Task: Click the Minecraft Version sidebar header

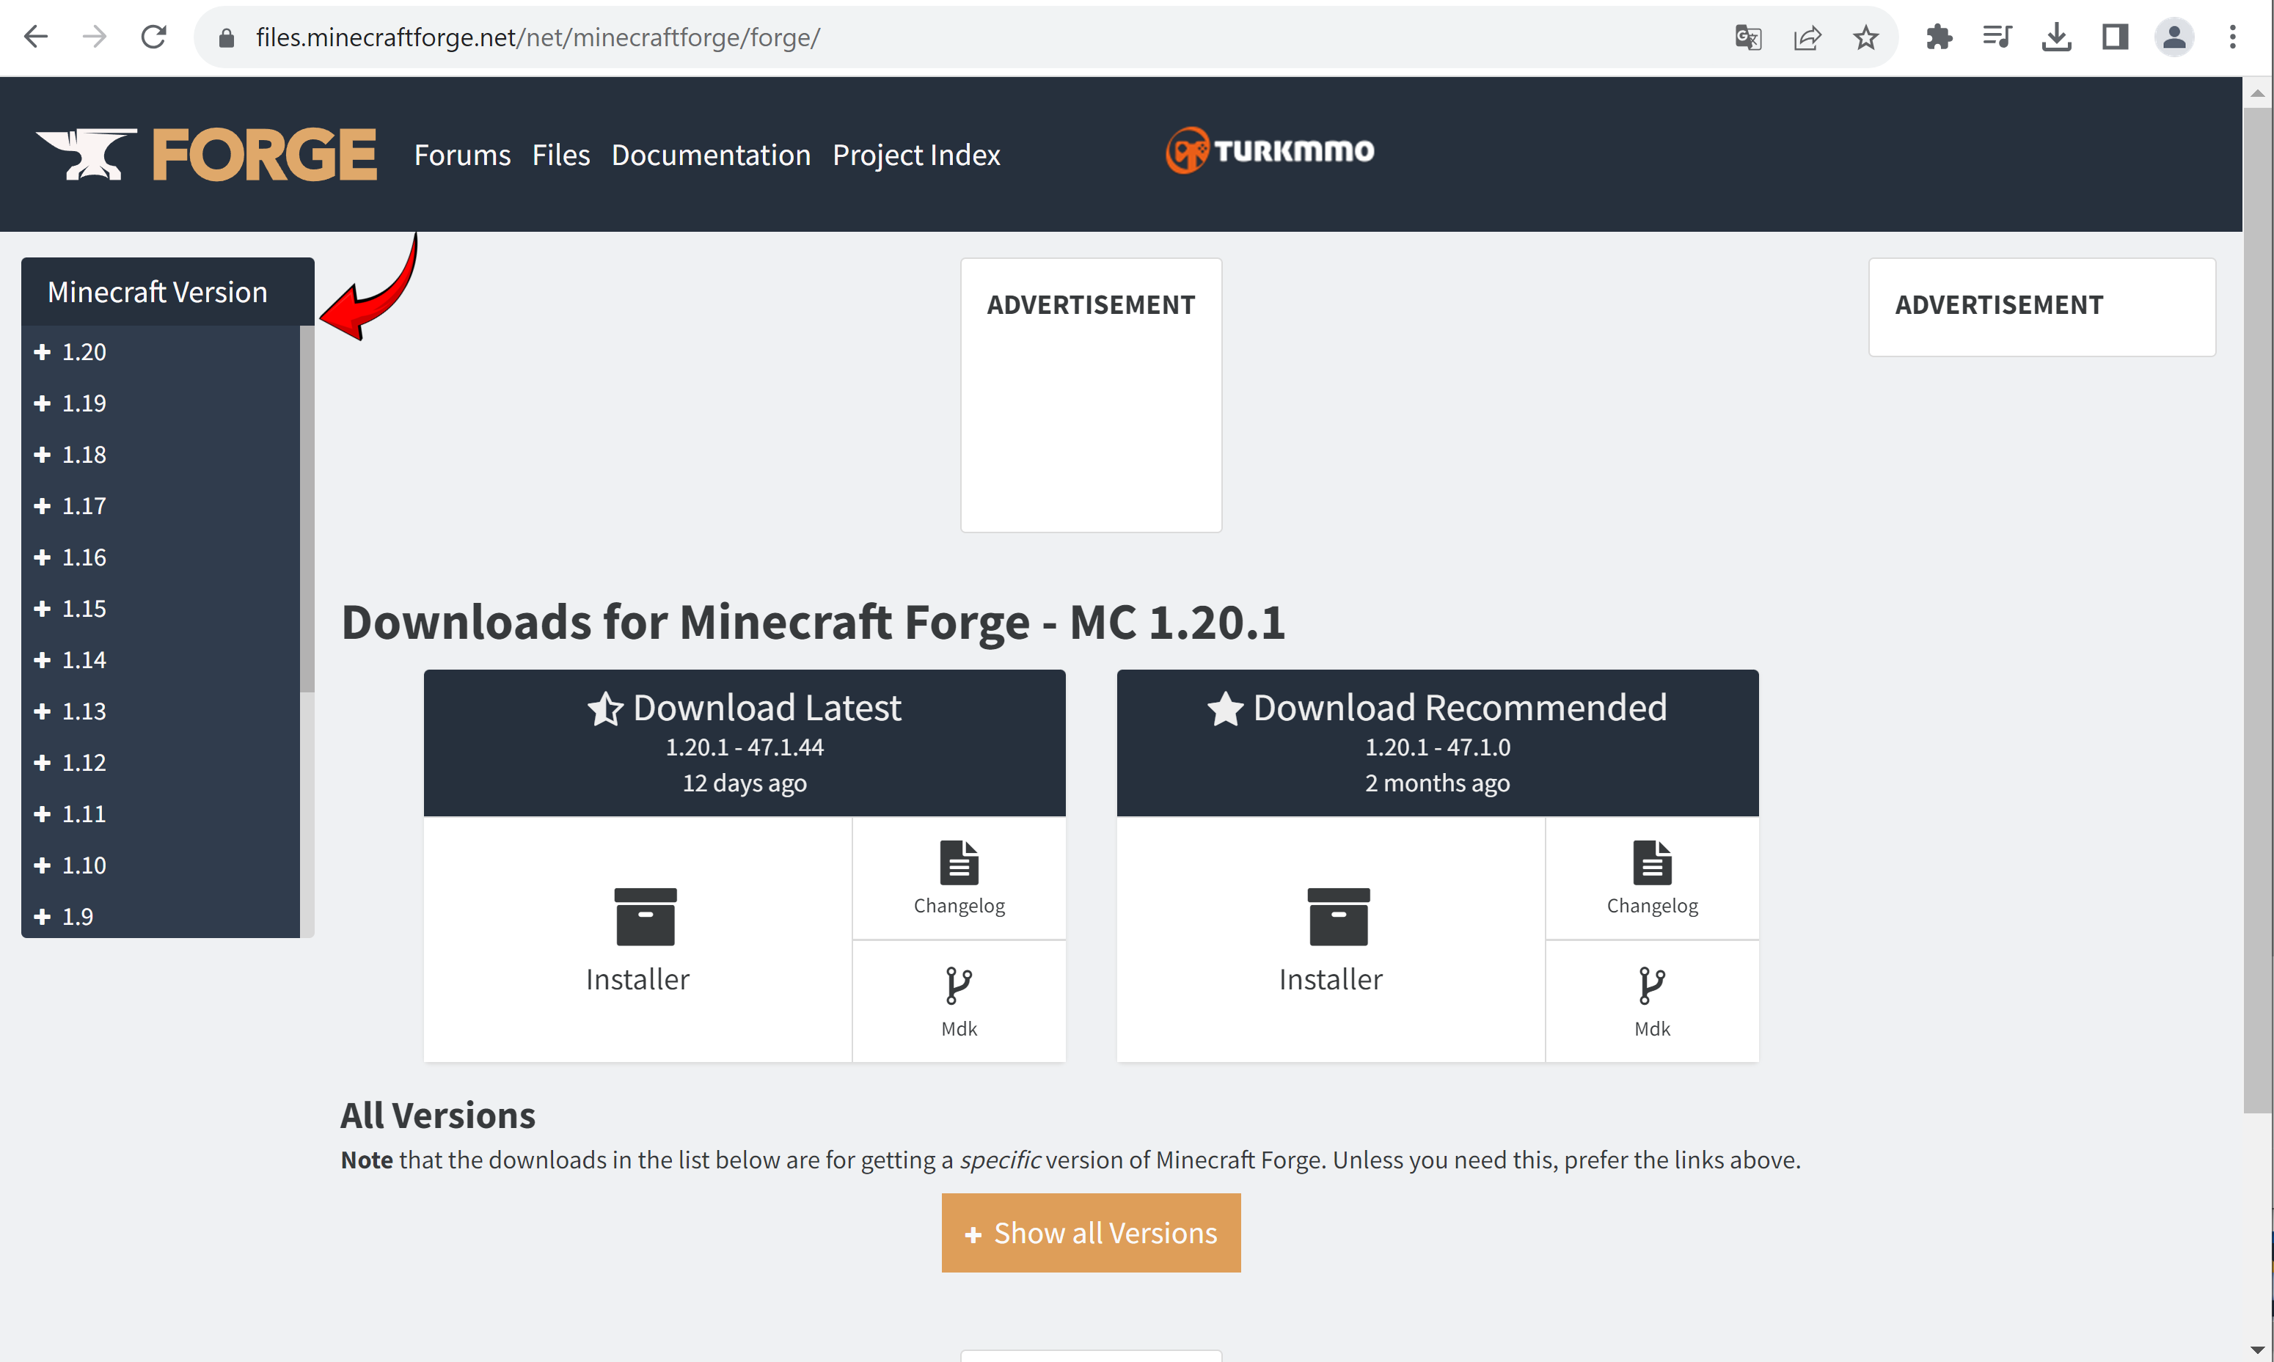Action: [x=168, y=292]
